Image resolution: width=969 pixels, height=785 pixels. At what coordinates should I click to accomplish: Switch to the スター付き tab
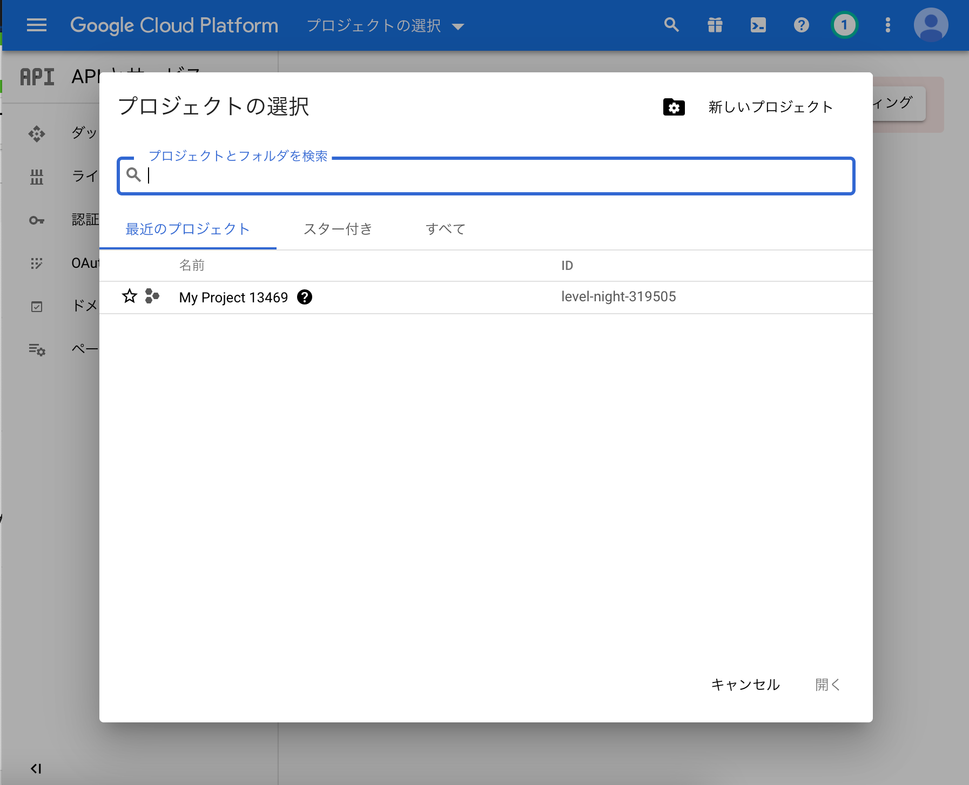pos(338,229)
